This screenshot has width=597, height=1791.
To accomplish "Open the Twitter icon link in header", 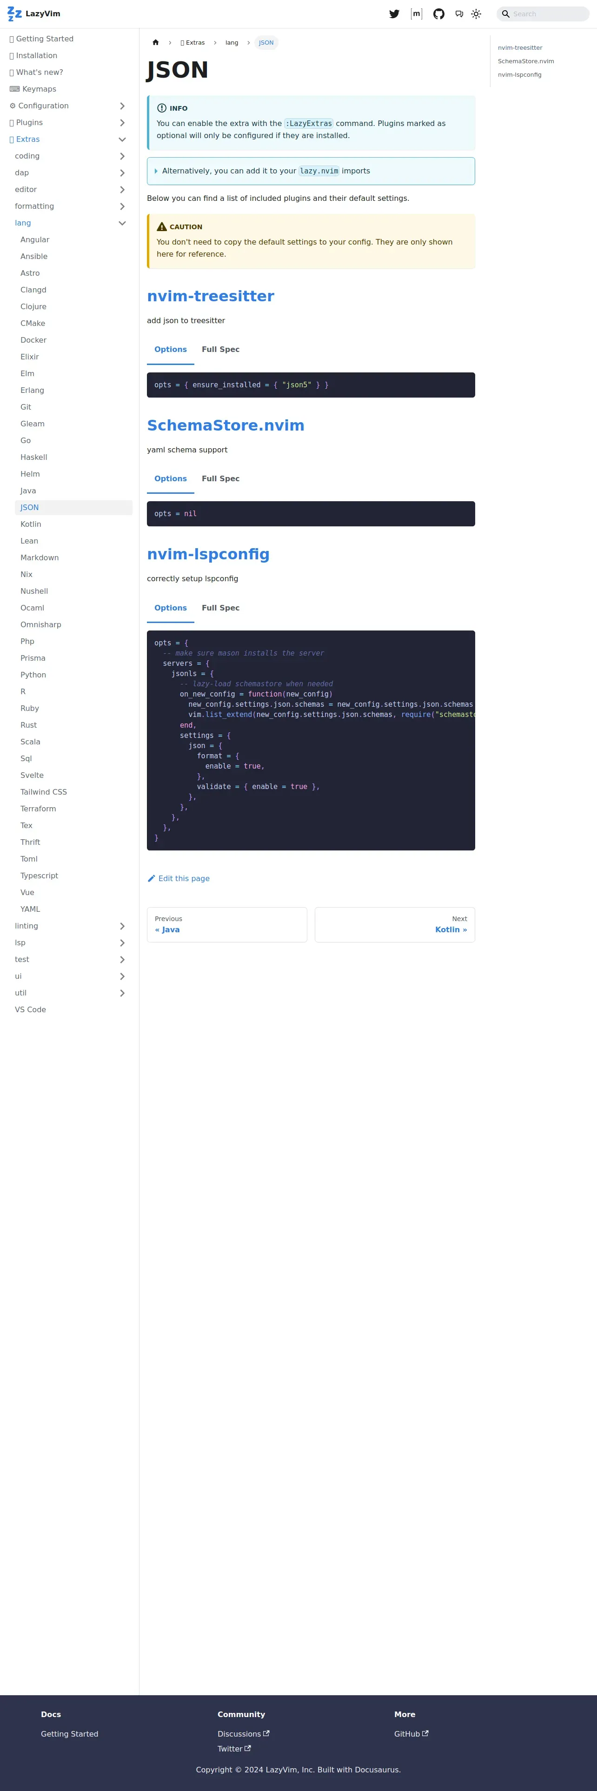I will coord(394,14).
